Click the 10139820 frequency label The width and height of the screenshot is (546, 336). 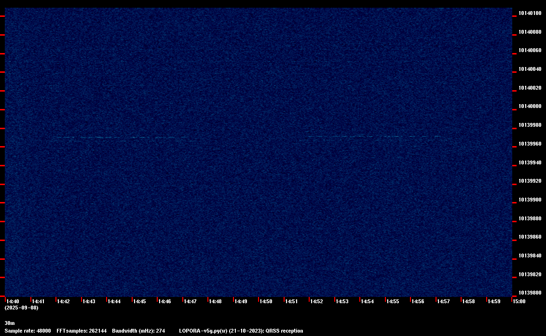[x=530, y=275]
